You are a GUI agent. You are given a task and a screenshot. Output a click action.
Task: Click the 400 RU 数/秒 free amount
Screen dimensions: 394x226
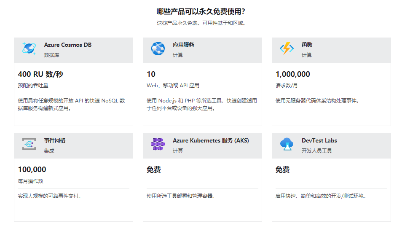tap(40, 74)
